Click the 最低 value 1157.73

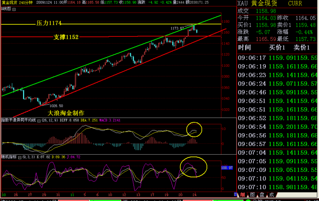click(x=305, y=39)
